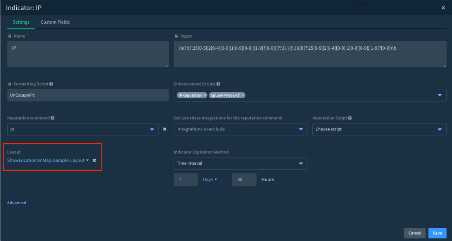Save the indicator settings
The width and height of the screenshot is (452, 241).
pyautogui.click(x=437, y=233)
